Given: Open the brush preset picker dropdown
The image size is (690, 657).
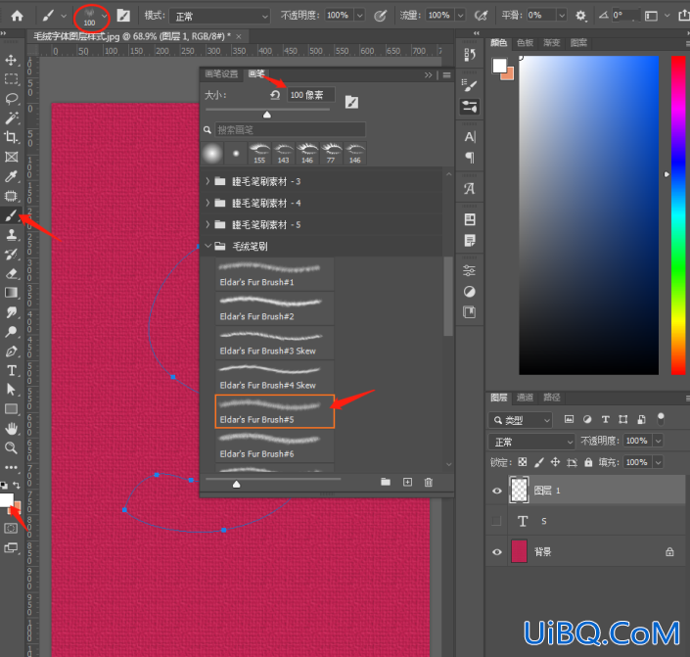Looking at the screenshot, I should pyautogui.click(x=105, y=17).
